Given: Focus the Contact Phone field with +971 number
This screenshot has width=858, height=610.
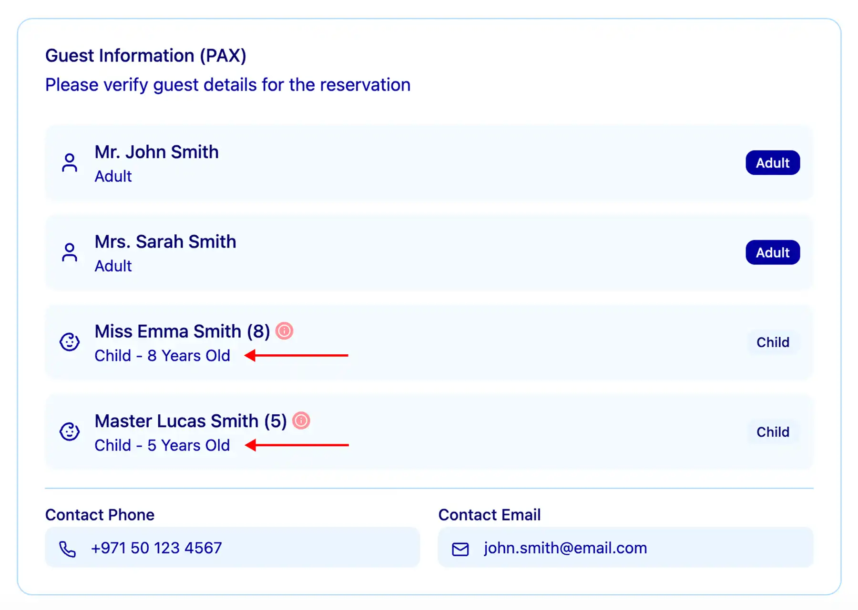Looking at the screenshot, I should [233, 547].
